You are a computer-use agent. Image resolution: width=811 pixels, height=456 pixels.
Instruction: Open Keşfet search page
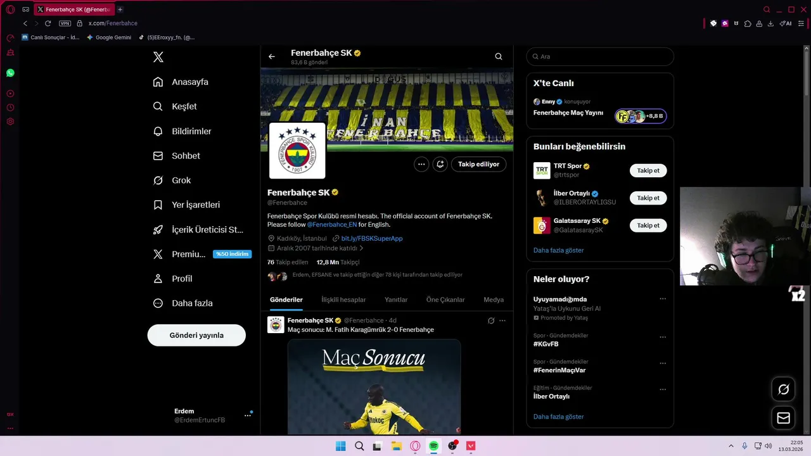click(175, 106)
